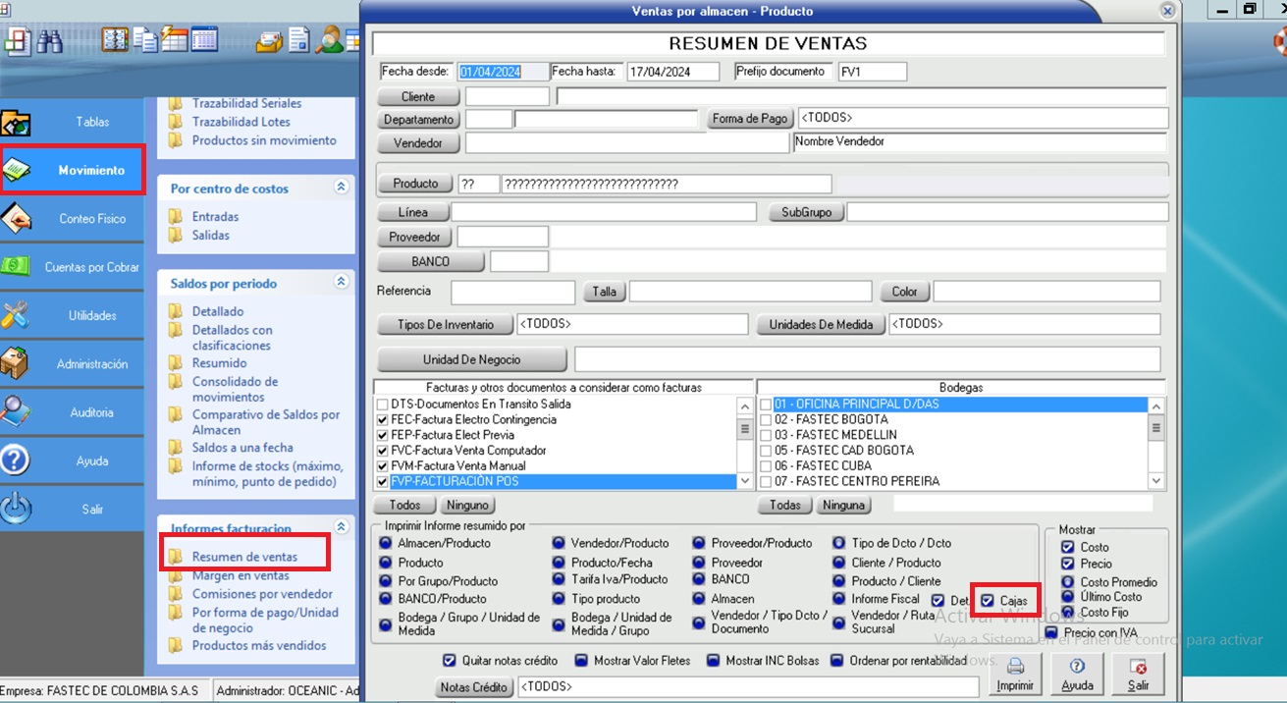Click the lightning table toolbar icon

click(x=175, y=41)
